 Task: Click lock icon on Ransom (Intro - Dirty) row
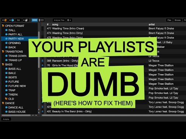click(43, 61)
